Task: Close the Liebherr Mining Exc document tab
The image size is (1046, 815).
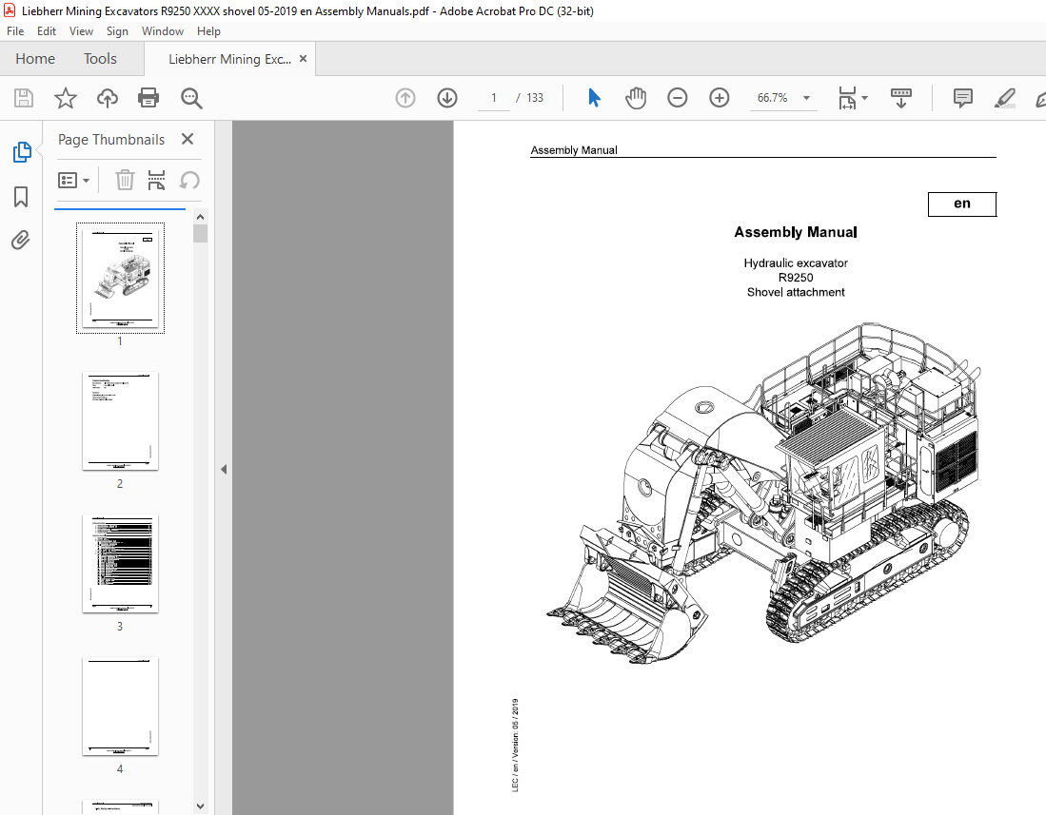Action: click(303, 59)
